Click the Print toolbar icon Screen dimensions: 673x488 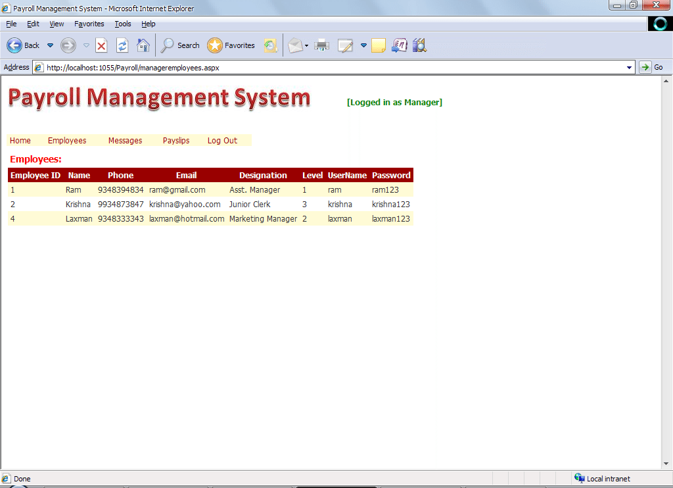tap(321, 45)
